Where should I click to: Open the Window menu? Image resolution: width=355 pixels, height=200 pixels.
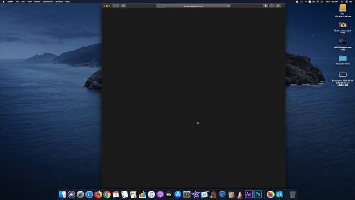(x=59, y=2)
